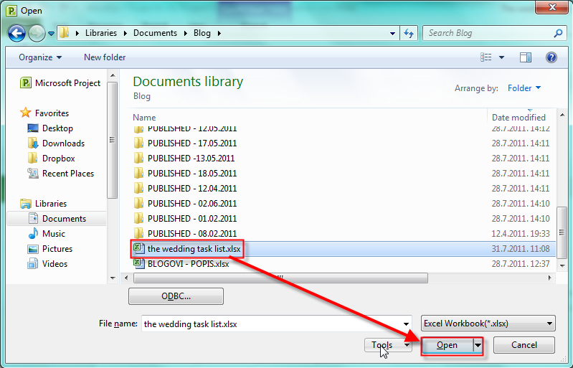Open the Organize menu
Image resolution: width=573 pixels, height=368 pixels.
pyautogui.click(x=40, y=57)
